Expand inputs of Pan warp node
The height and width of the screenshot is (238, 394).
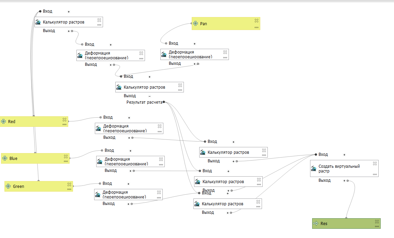click(194, 44)
